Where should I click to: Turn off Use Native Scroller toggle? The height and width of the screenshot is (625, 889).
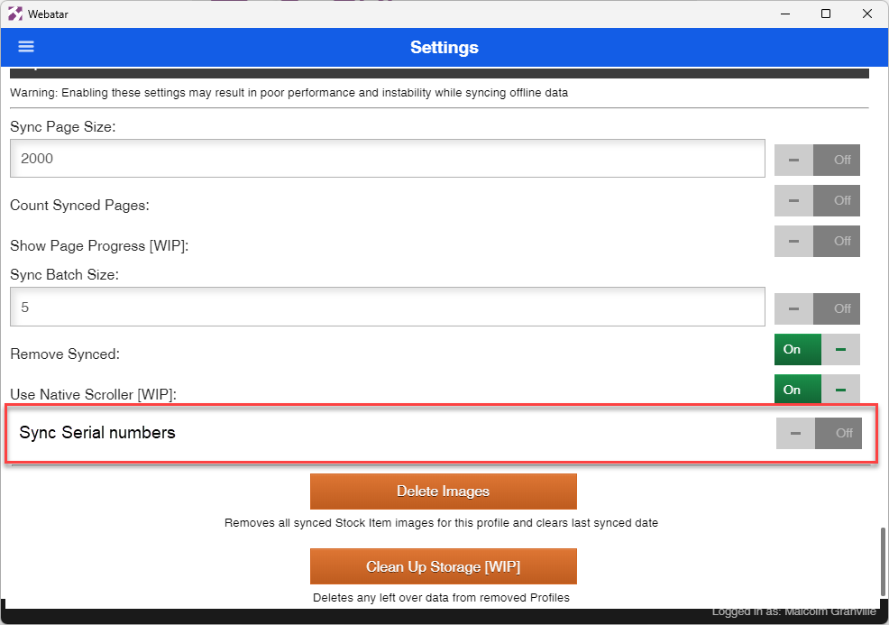coord(817,390)
